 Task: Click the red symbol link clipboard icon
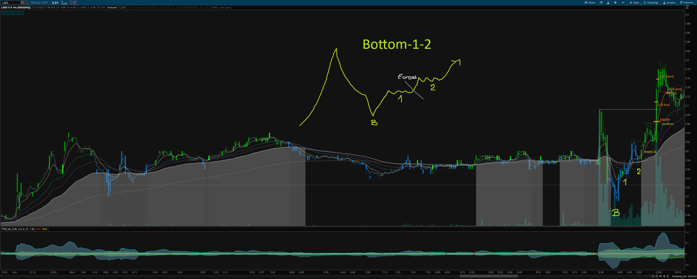pyautogui.click(x=26, y=2)
